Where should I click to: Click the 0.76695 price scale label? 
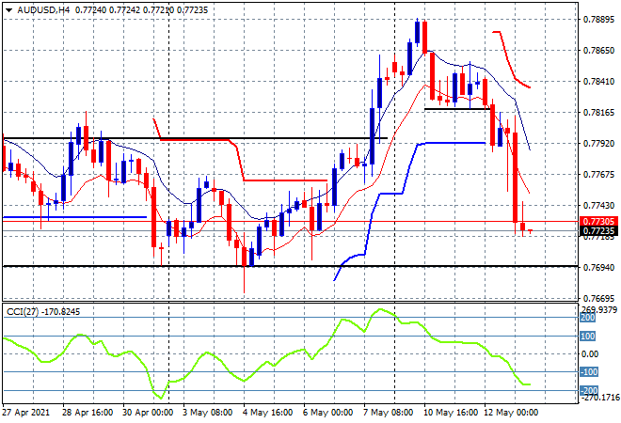click(598, 298)
